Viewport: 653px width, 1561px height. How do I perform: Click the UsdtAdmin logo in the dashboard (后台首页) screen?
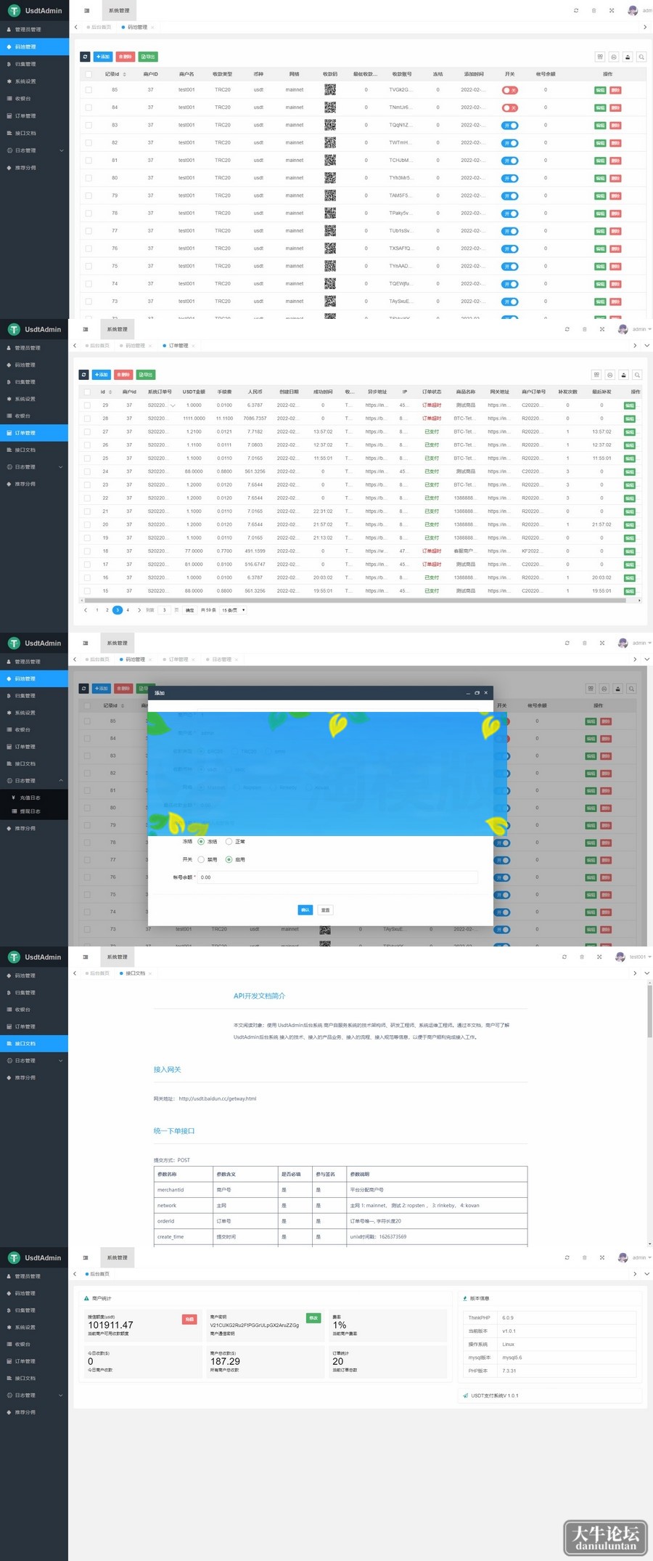click(x=34, y=1257)
